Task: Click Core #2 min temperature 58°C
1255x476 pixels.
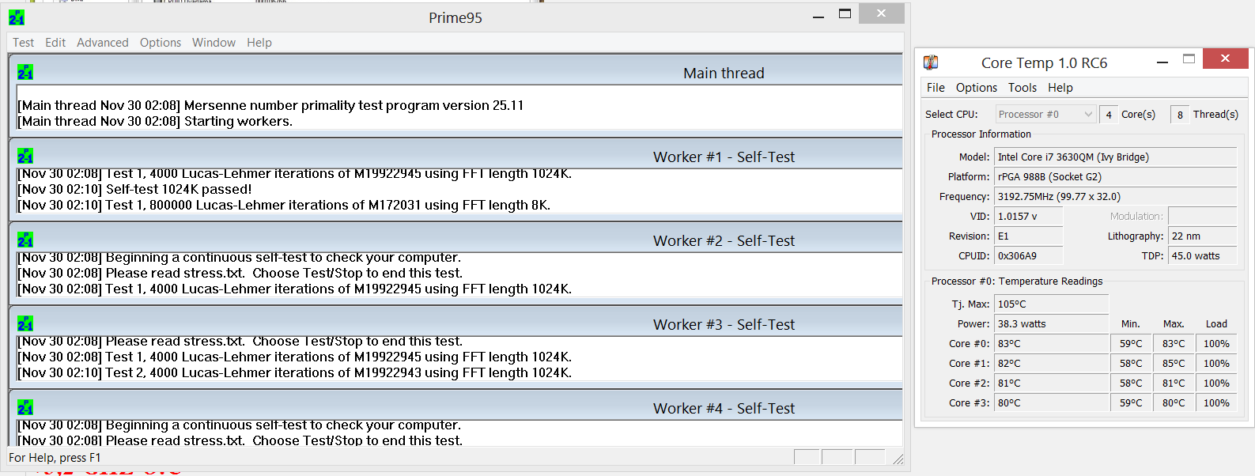Action: pos(1131,383)
